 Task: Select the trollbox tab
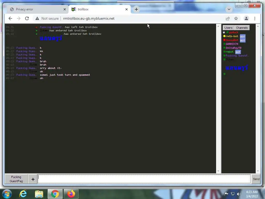click(100, 9)
